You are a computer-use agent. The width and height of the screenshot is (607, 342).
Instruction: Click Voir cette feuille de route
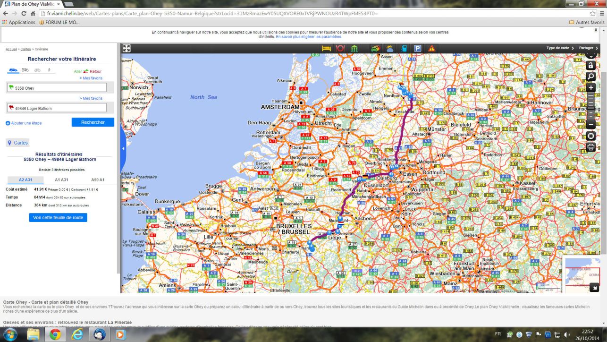(58, 218)
